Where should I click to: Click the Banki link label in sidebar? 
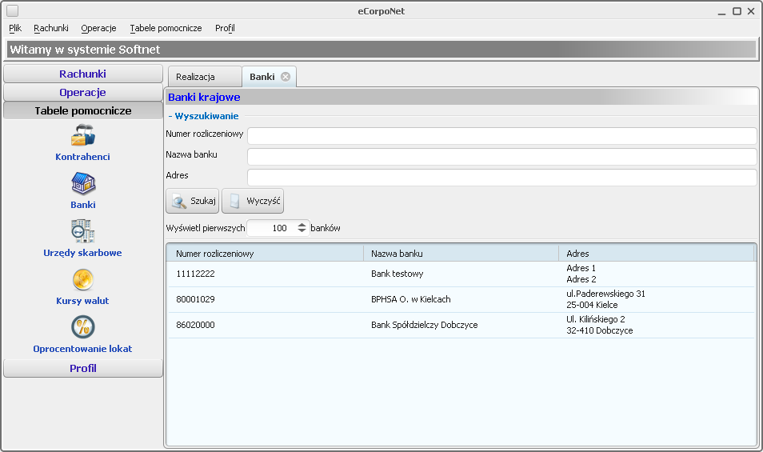click(x=82, y=205)
